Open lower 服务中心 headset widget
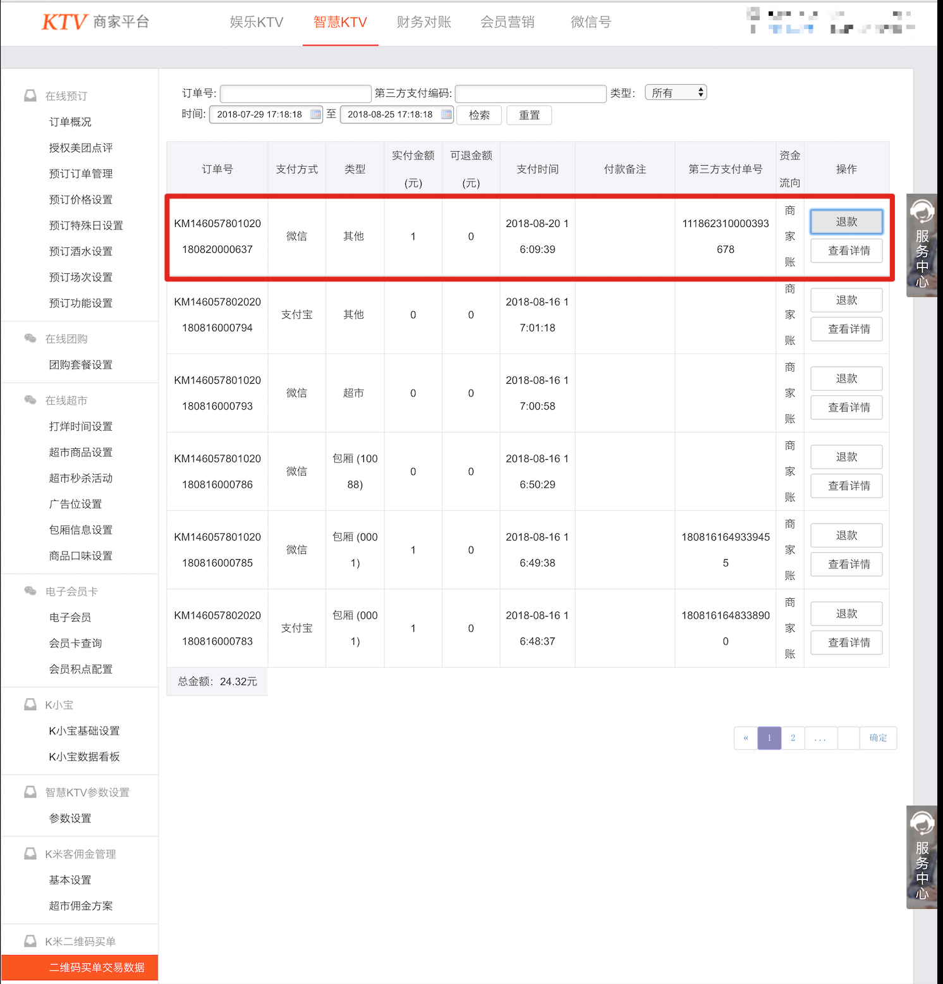 tap(922, 857)
